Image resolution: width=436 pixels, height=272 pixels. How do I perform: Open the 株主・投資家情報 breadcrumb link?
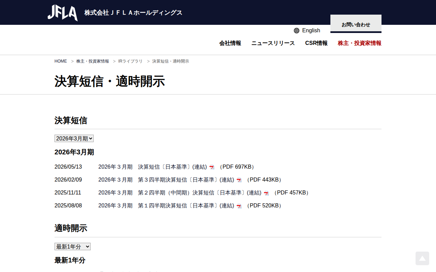click(x=93, y=61)
